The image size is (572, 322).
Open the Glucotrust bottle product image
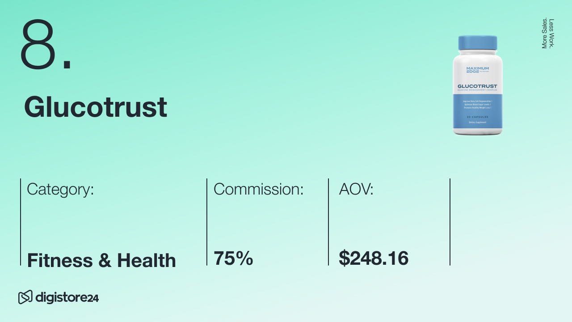[x=477, y=85]
